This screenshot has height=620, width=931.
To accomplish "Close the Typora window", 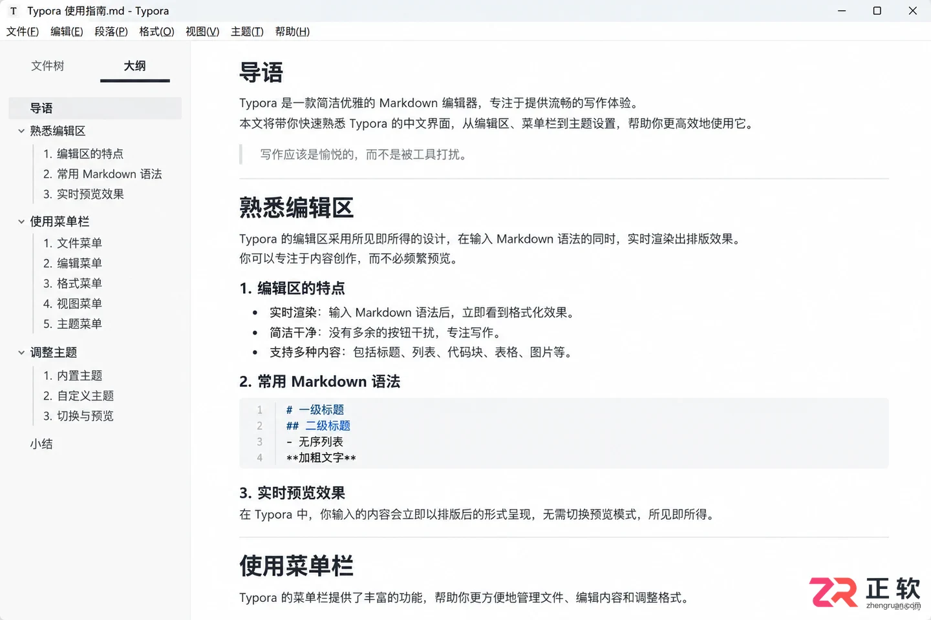I will [913, 11].
